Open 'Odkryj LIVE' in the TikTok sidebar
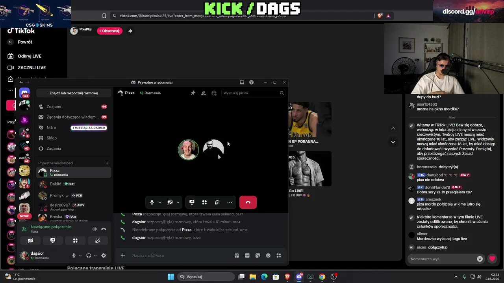Viewport: 504px width, 283px height. 24,56
